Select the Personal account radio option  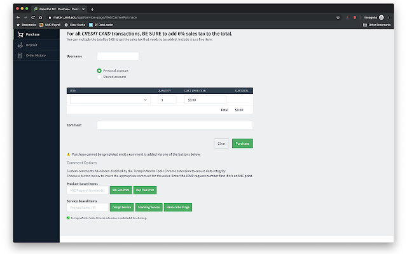(x=99, y=70)
